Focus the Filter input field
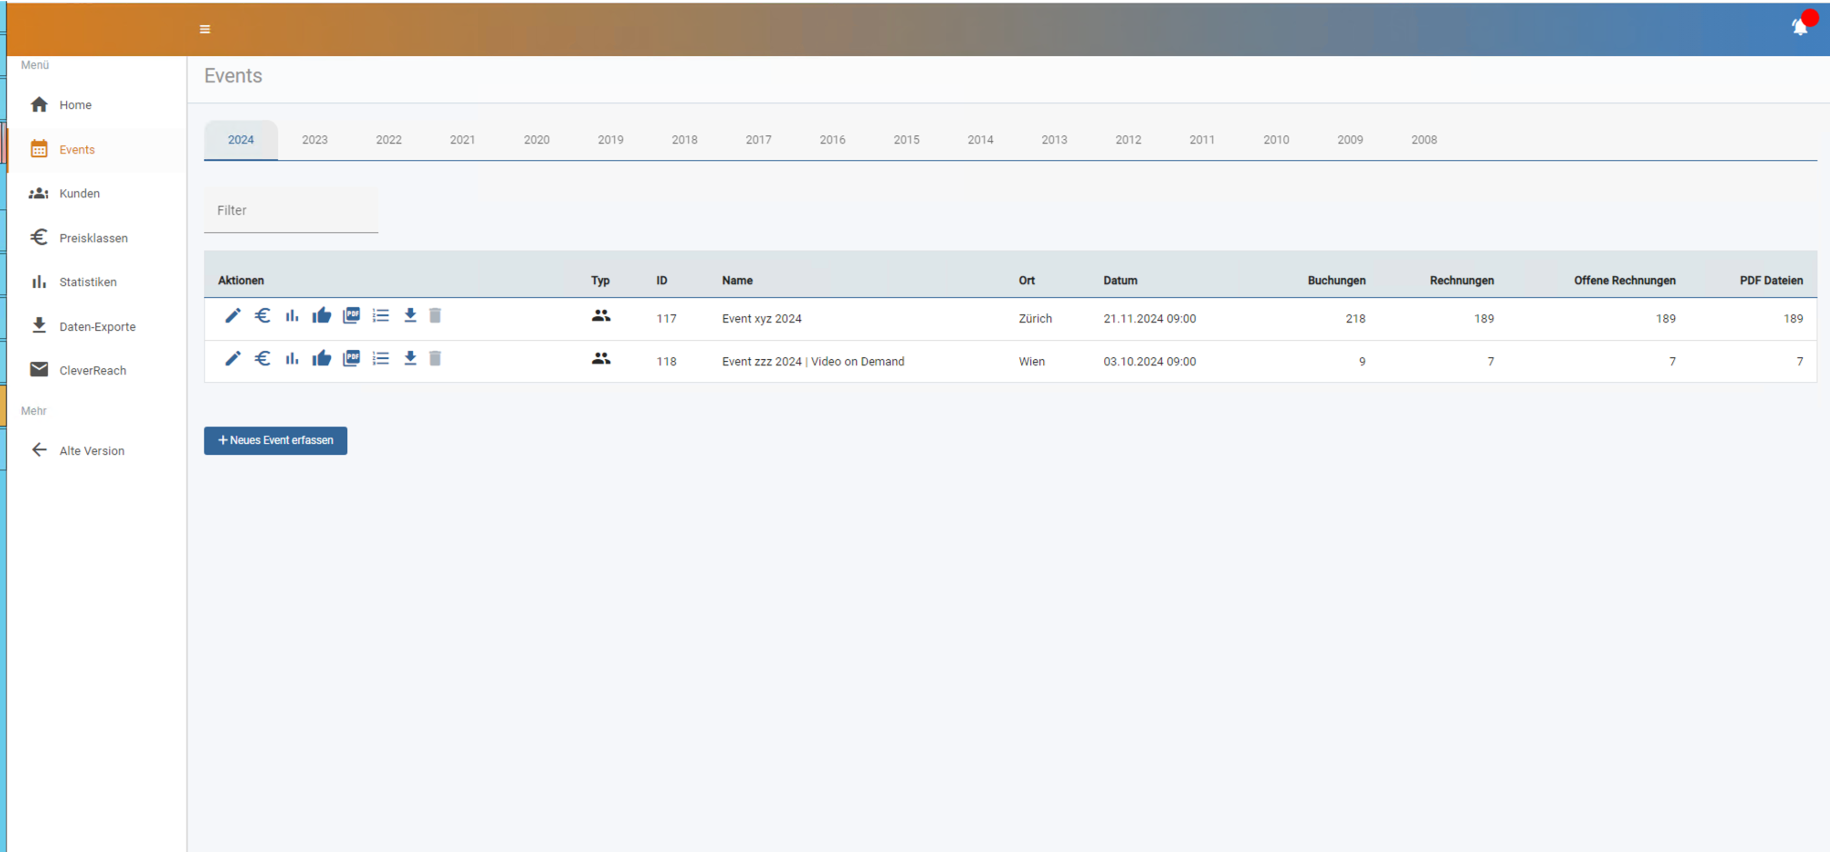1830x852 pixels. [x=291, y=210]
